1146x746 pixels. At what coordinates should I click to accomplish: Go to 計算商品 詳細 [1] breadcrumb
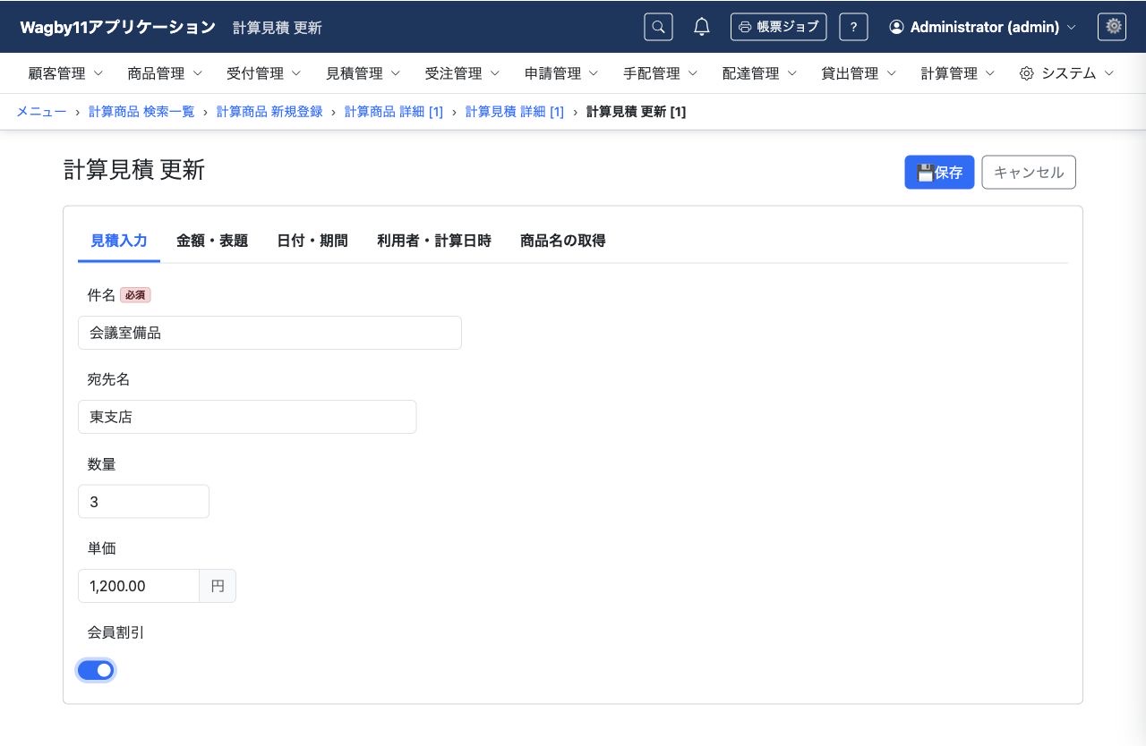[x=394, y=112]
